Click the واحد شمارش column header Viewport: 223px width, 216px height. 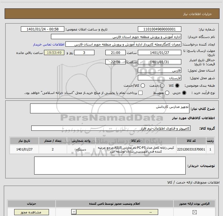click(x=81, y=141)
